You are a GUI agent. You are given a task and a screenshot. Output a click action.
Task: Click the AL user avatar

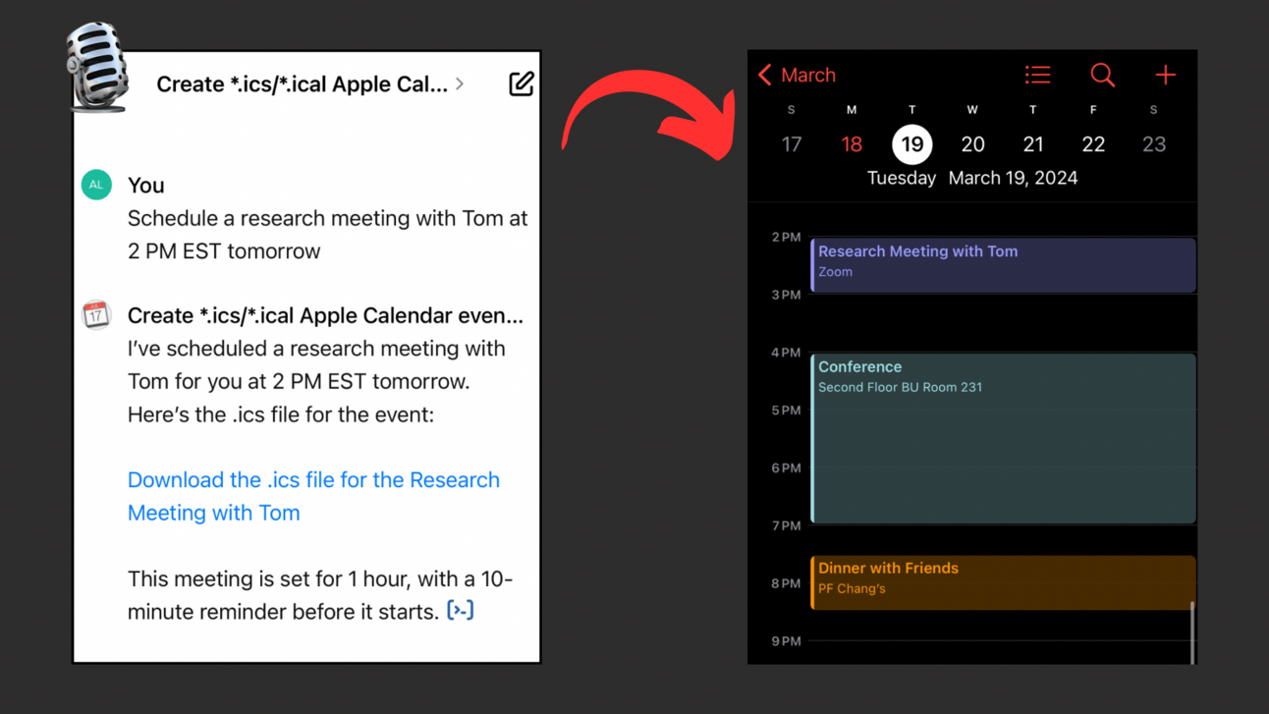point(96,185)
